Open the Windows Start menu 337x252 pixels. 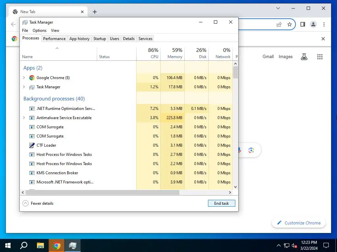point(8,245)
